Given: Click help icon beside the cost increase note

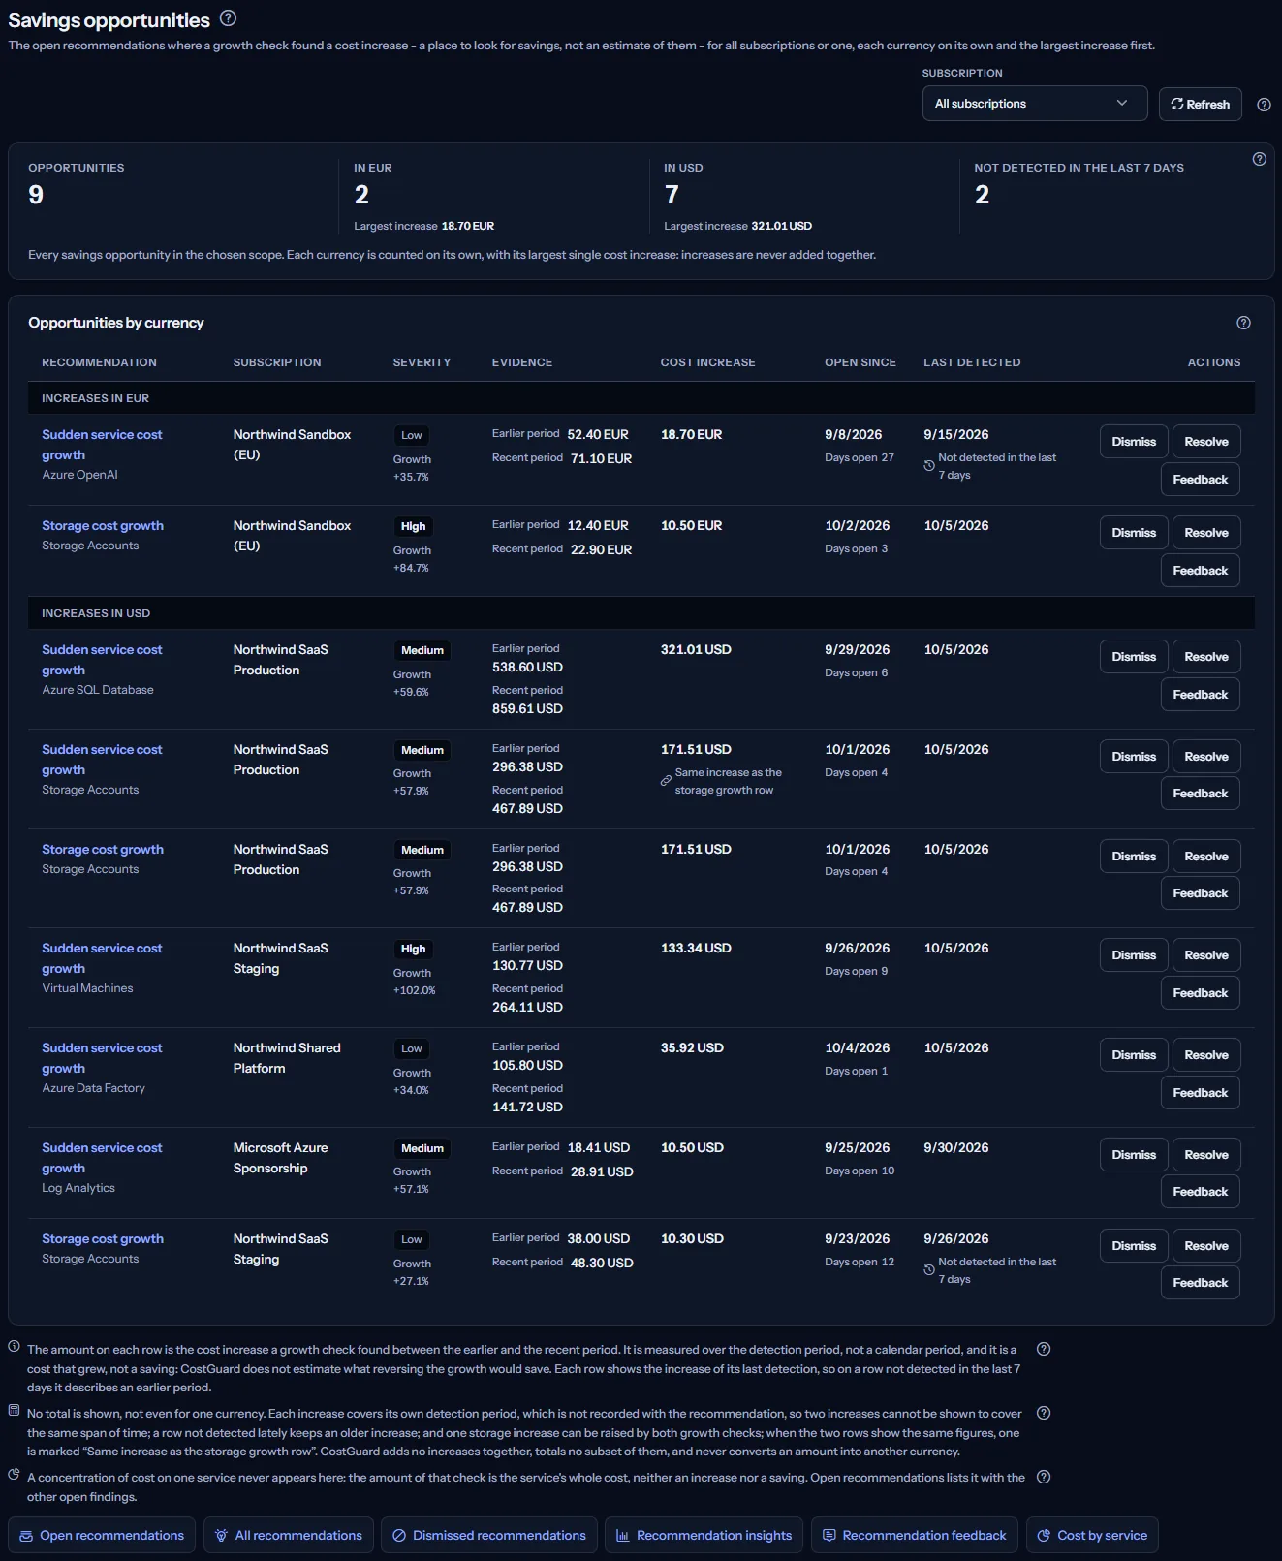Looking at the screenshot, I should click(x=1044, y=1349).
